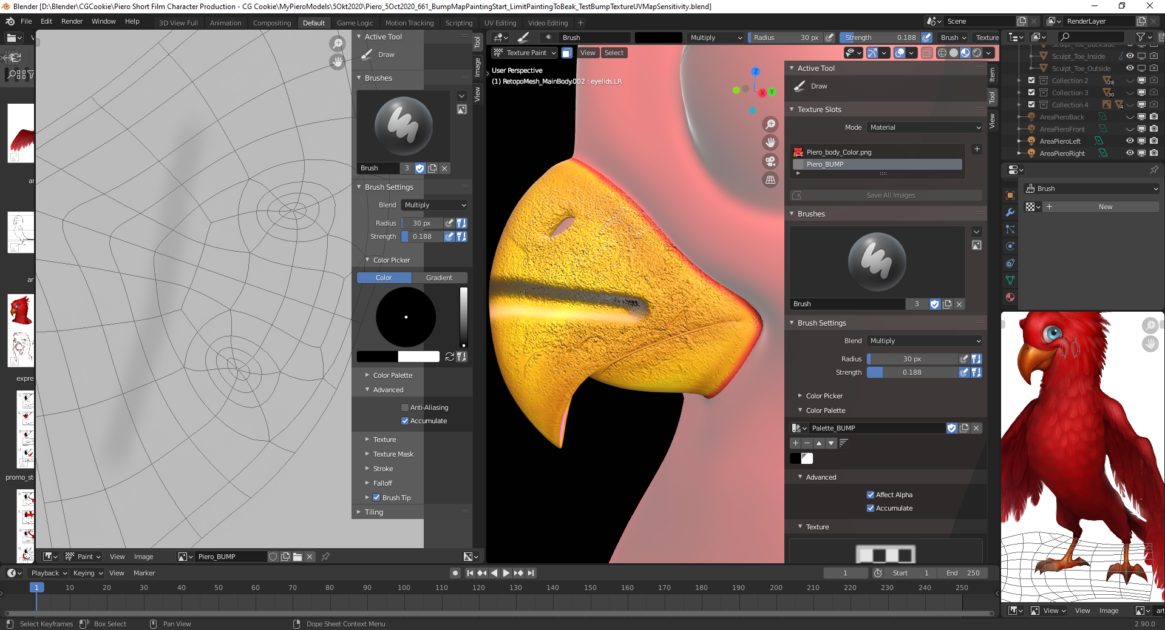Image resolution: width=1165 pixels, height=630 pixels.
Task: Open the physics properties tab
Action: coord(1010,246)
